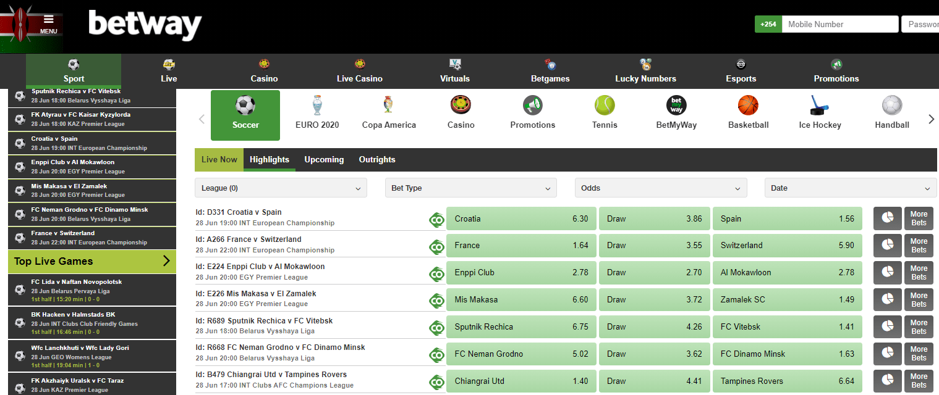Expand Top Live Games arrow
The width and height of the screenshot is (939, 395).
(166, 261)
